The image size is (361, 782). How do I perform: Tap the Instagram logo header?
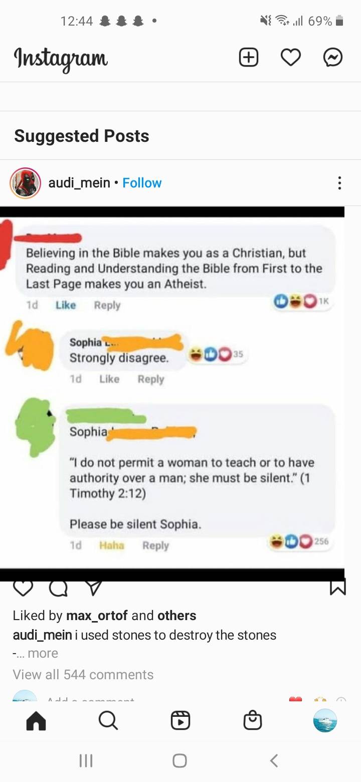coord(61,59)
